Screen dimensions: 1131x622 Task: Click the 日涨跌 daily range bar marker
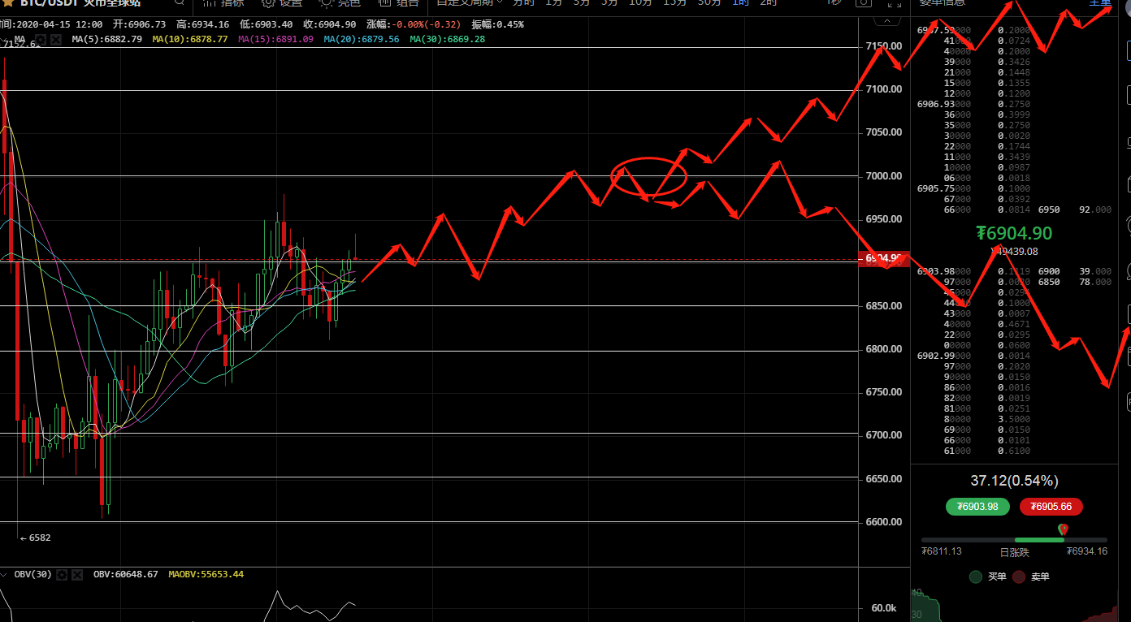(x=1063, y=530)
